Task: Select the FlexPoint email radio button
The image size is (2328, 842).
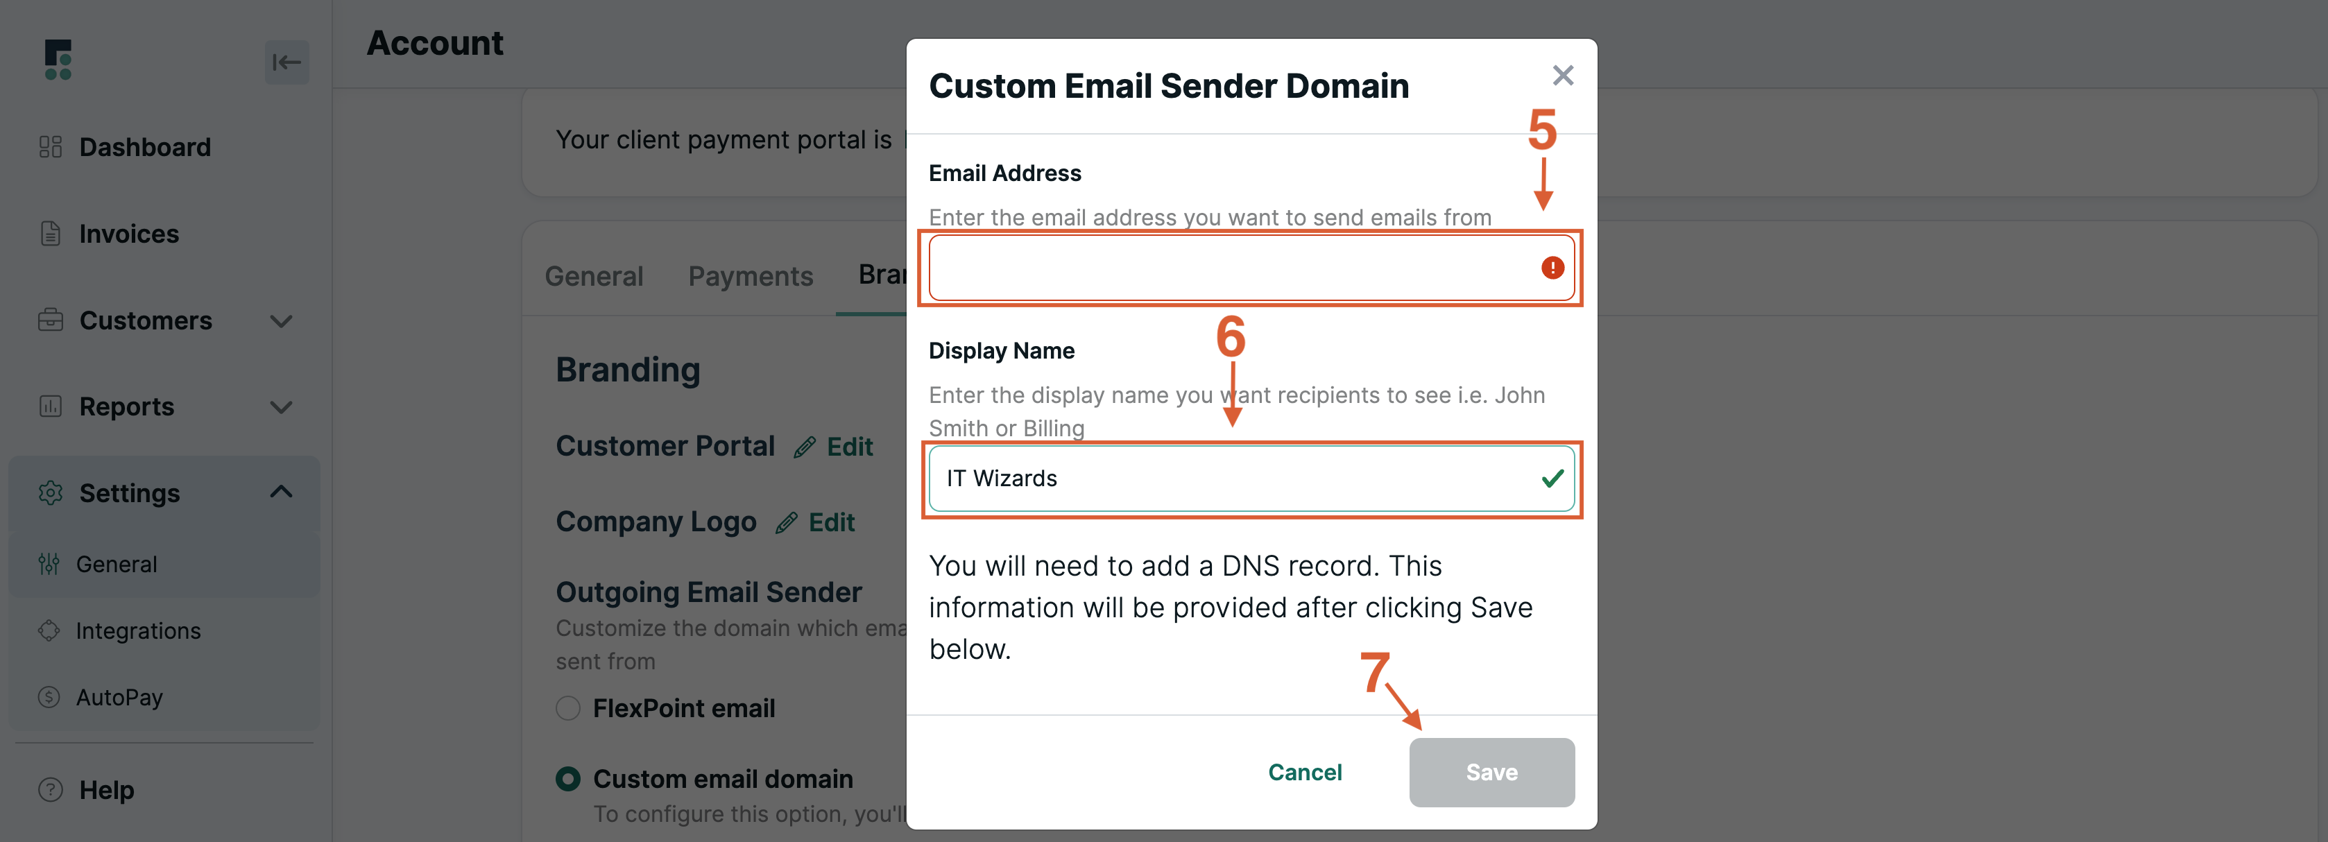Action: (x=567, y=708)
